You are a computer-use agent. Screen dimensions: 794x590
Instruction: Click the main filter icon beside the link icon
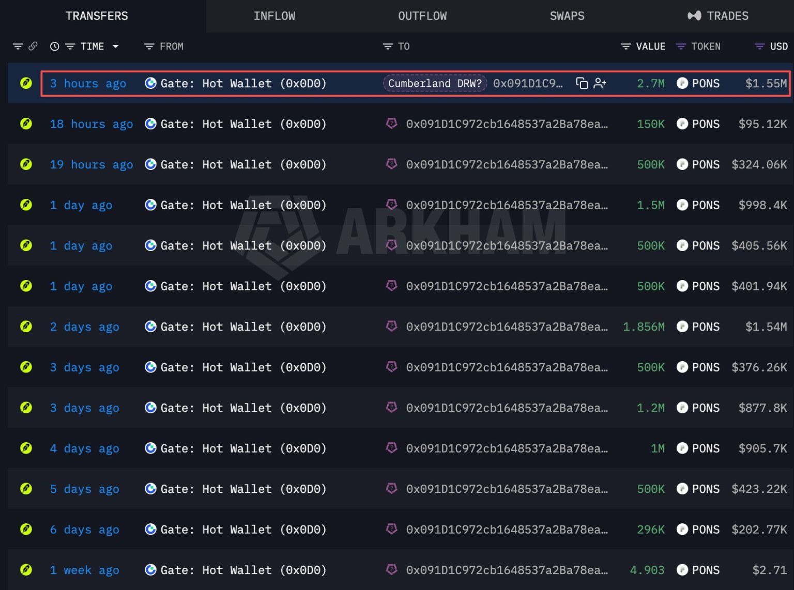18,46
